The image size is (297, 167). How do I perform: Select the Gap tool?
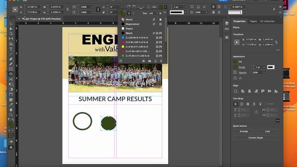(11, 39)
